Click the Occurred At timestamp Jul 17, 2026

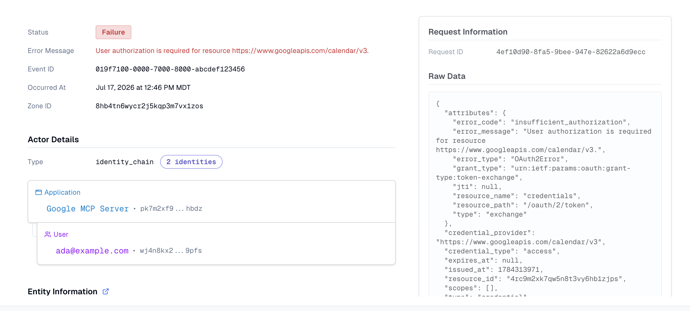click(x=143, y=88)
